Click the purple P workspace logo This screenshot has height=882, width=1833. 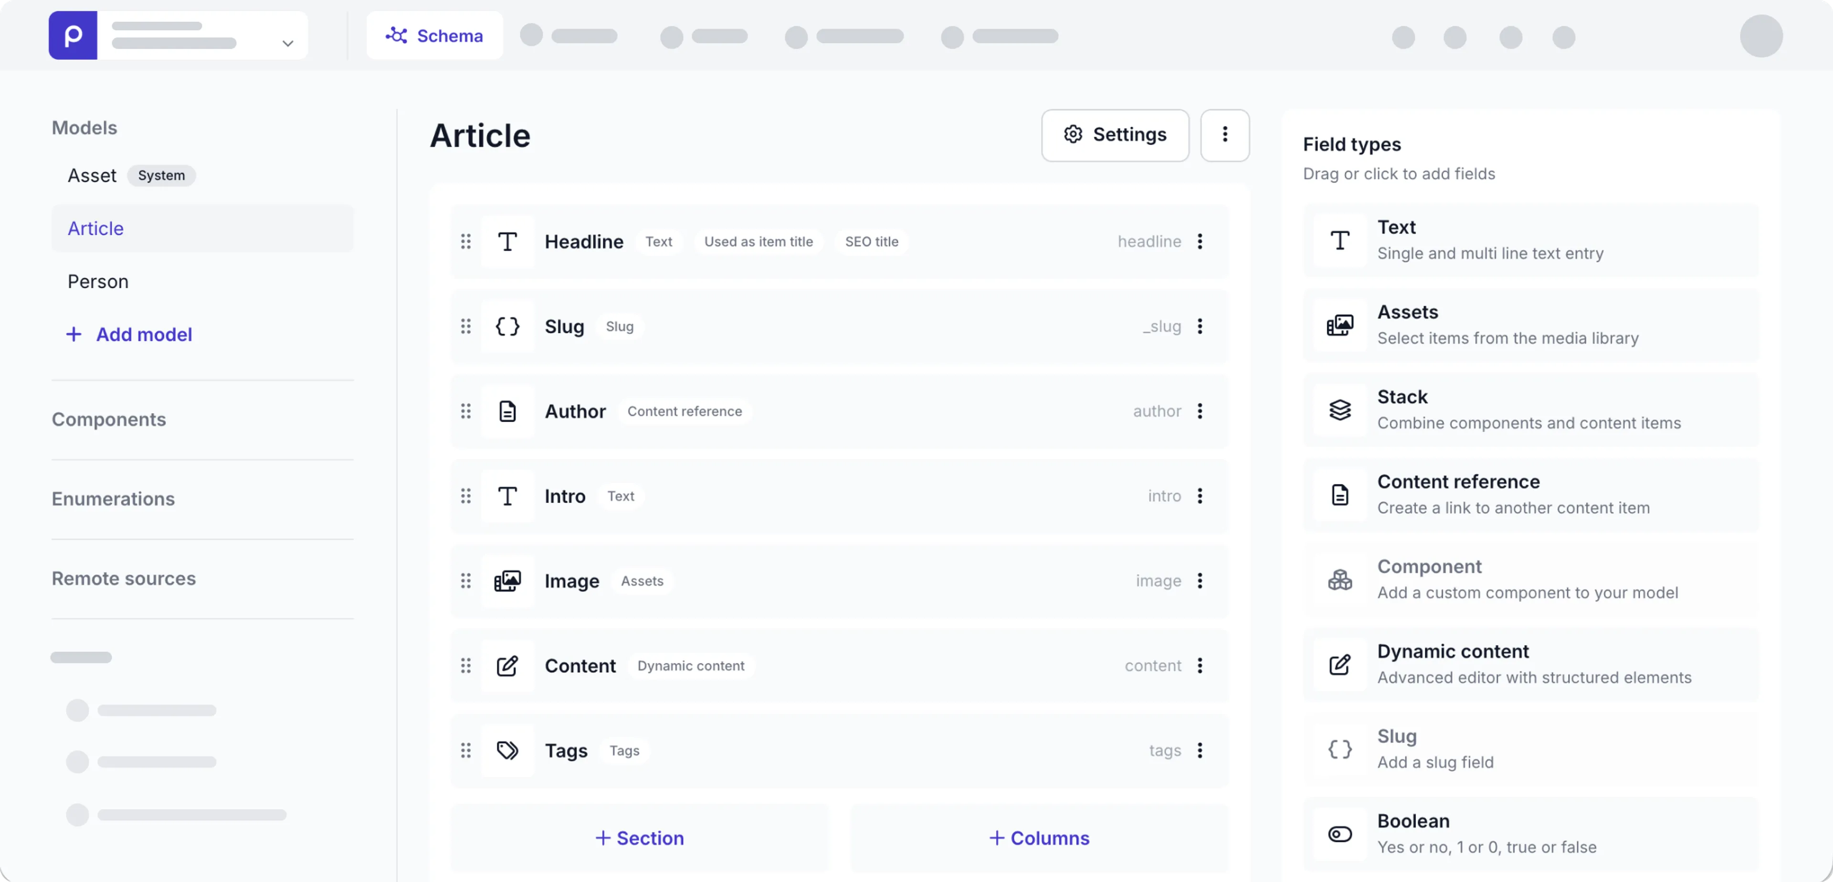(73, 36)
